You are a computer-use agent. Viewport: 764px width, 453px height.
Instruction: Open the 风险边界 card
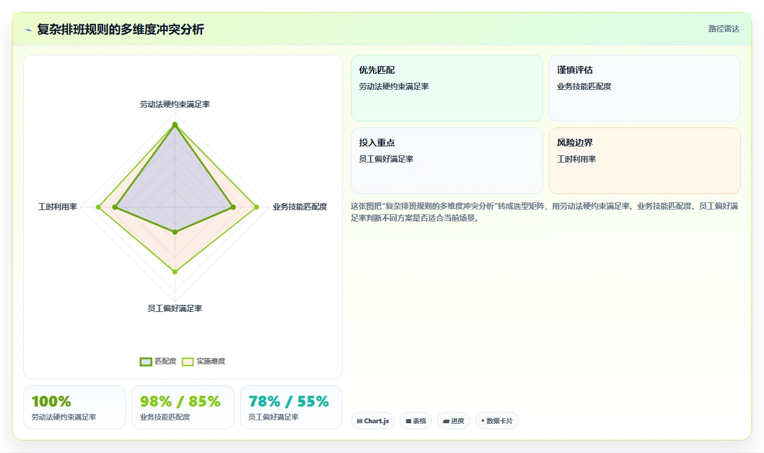click(644, 161)
